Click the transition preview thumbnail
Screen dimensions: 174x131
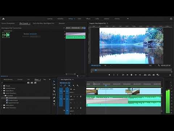point(6,35)
